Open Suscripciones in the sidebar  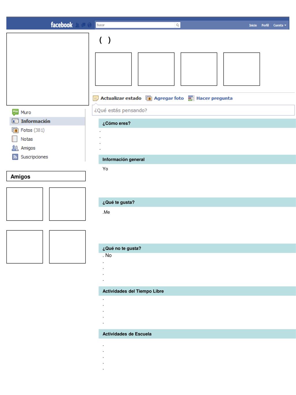pyautogui.click(x=30, y=157)
